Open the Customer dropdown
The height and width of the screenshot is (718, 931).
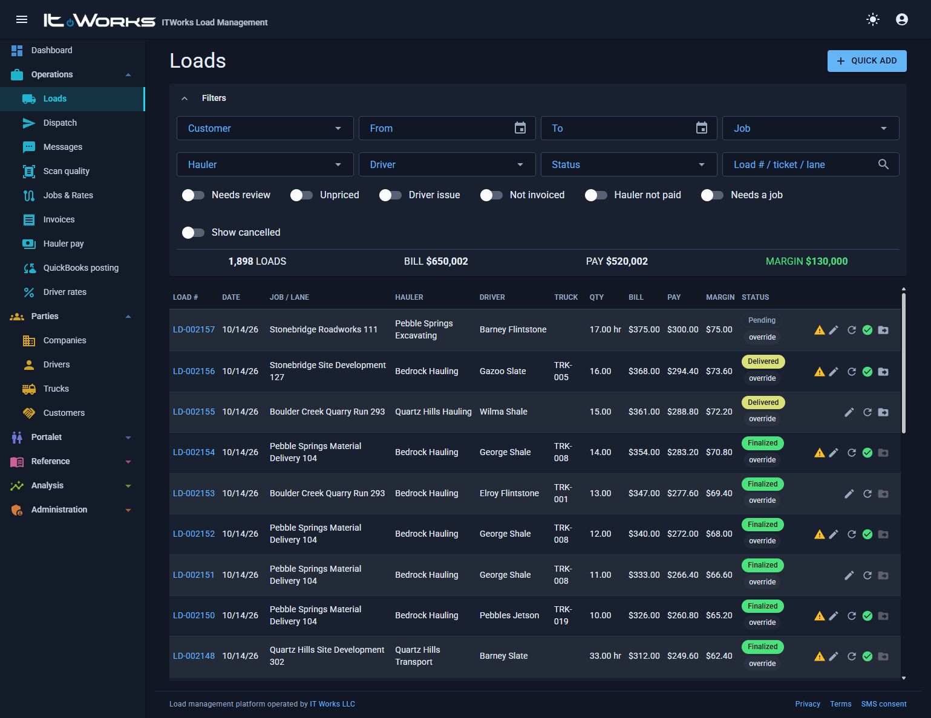coord(265,128)
